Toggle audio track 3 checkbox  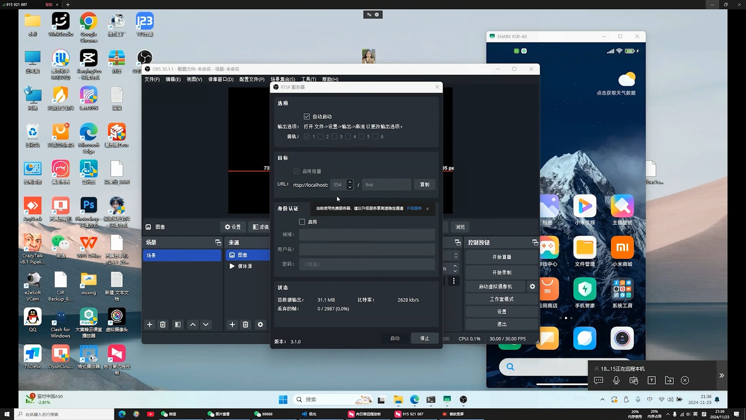(x=334, y=136)
